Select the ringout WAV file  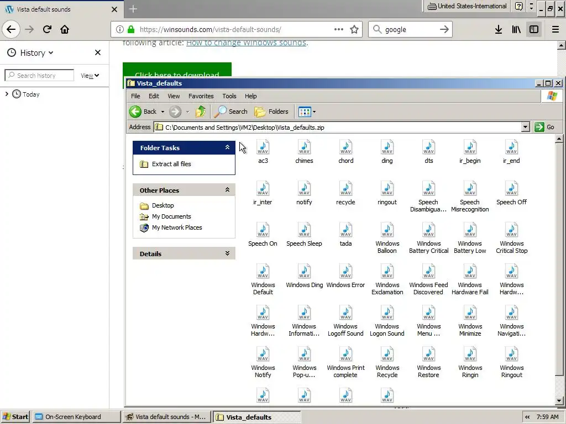click(387, 193)
